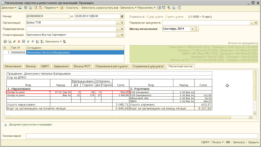Click the Дт/Кт postings icon

169,8
